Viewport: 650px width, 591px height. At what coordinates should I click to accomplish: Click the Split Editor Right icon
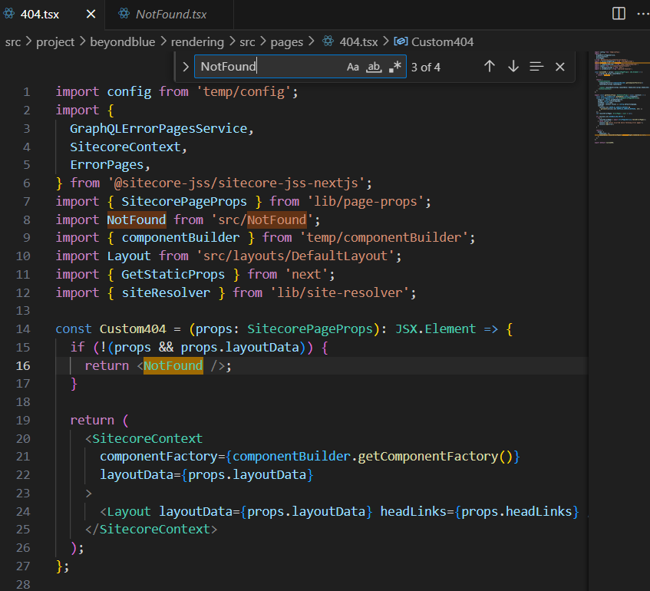[x=619, y=14]
